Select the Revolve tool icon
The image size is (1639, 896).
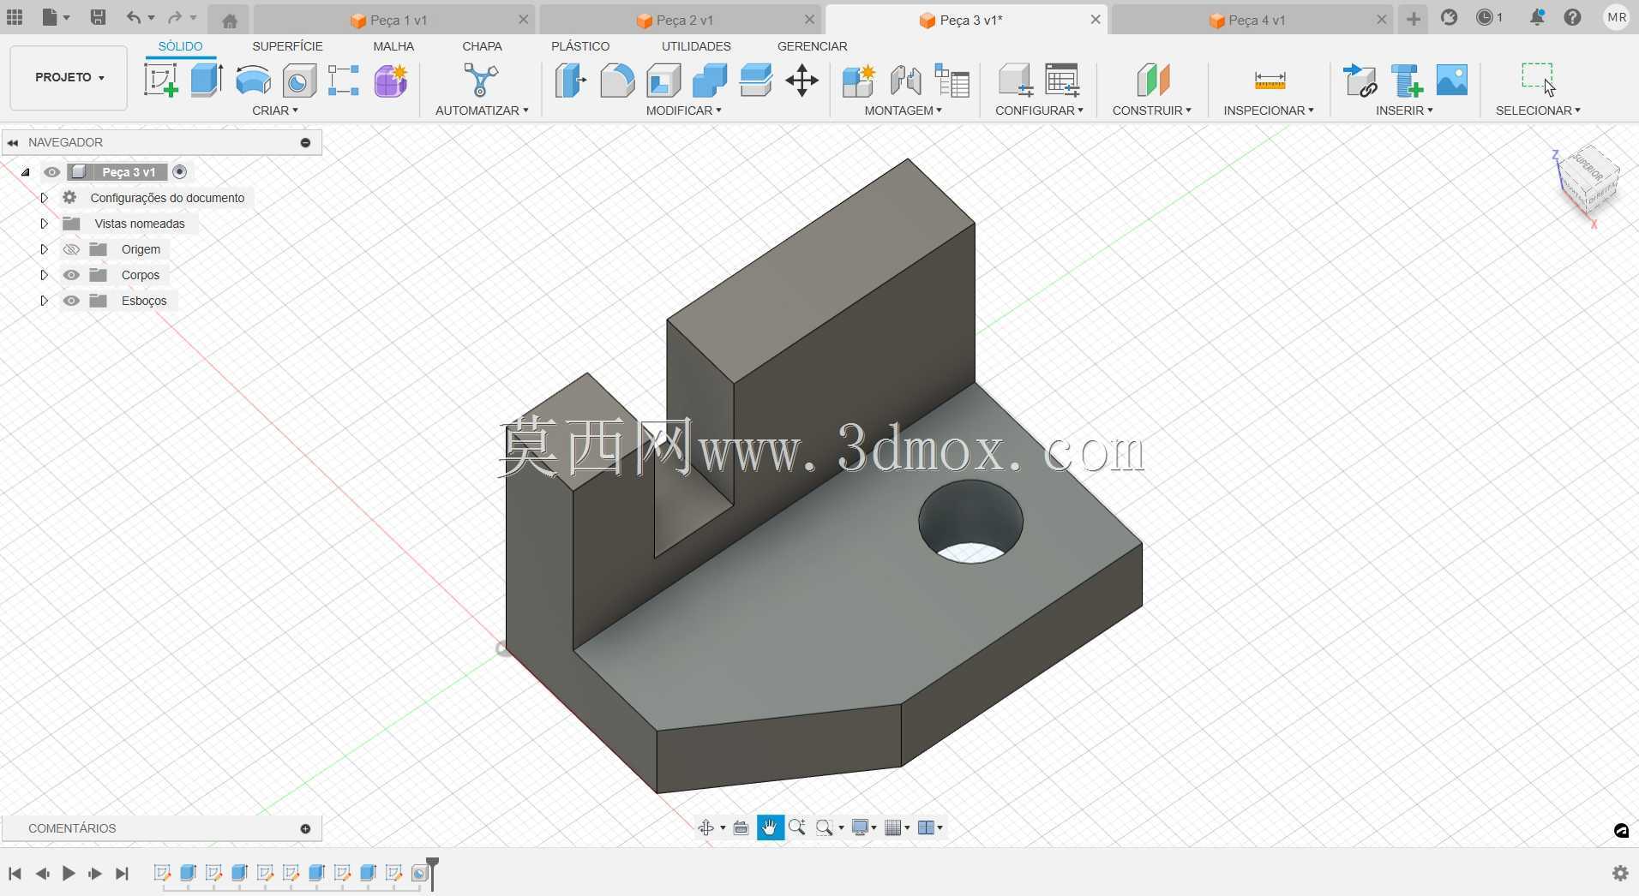[253, 81]
